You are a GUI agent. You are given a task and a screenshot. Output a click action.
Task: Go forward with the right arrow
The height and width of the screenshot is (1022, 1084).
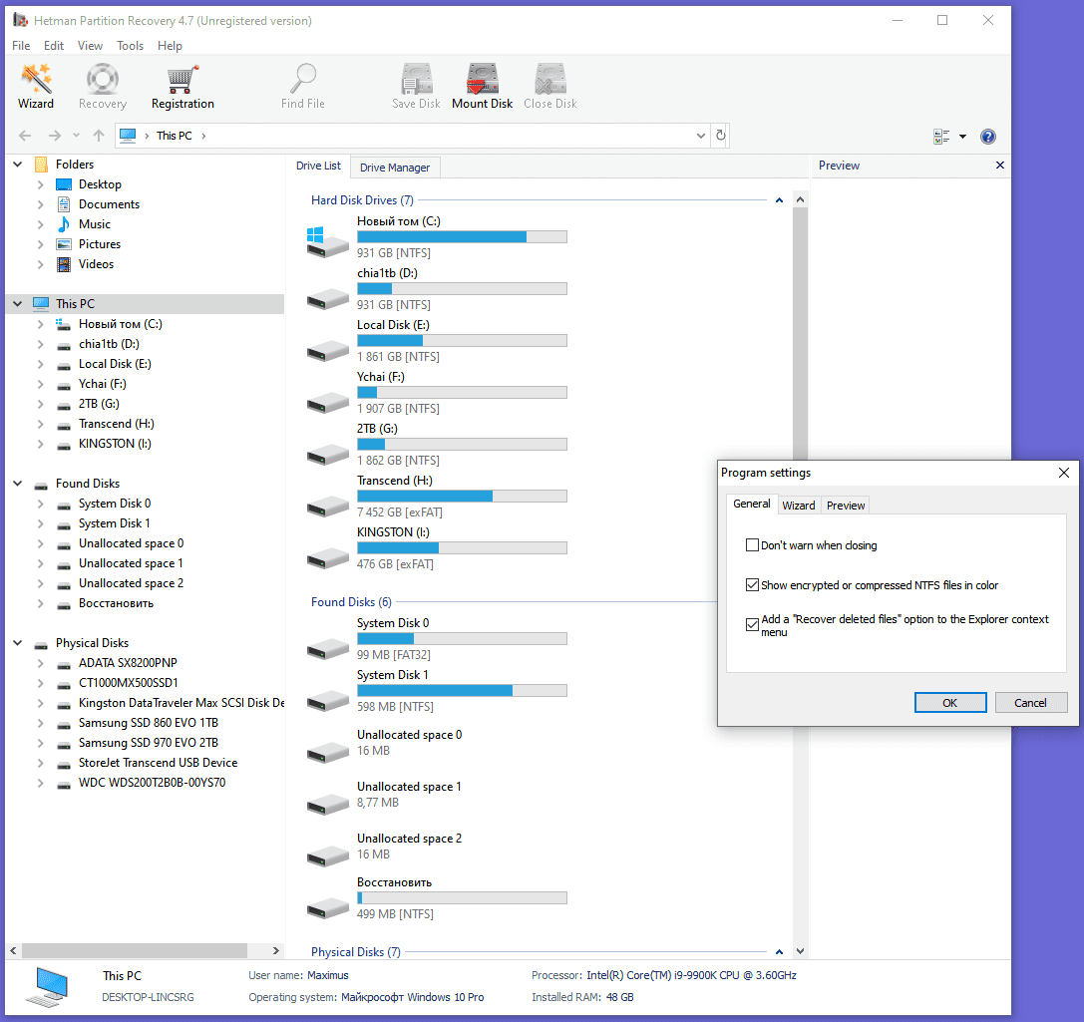click(x=55, y=136)
